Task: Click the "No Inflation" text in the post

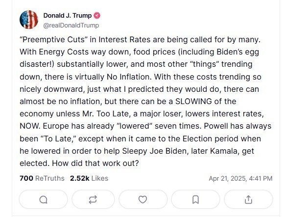Action: (x=128, y=77)
